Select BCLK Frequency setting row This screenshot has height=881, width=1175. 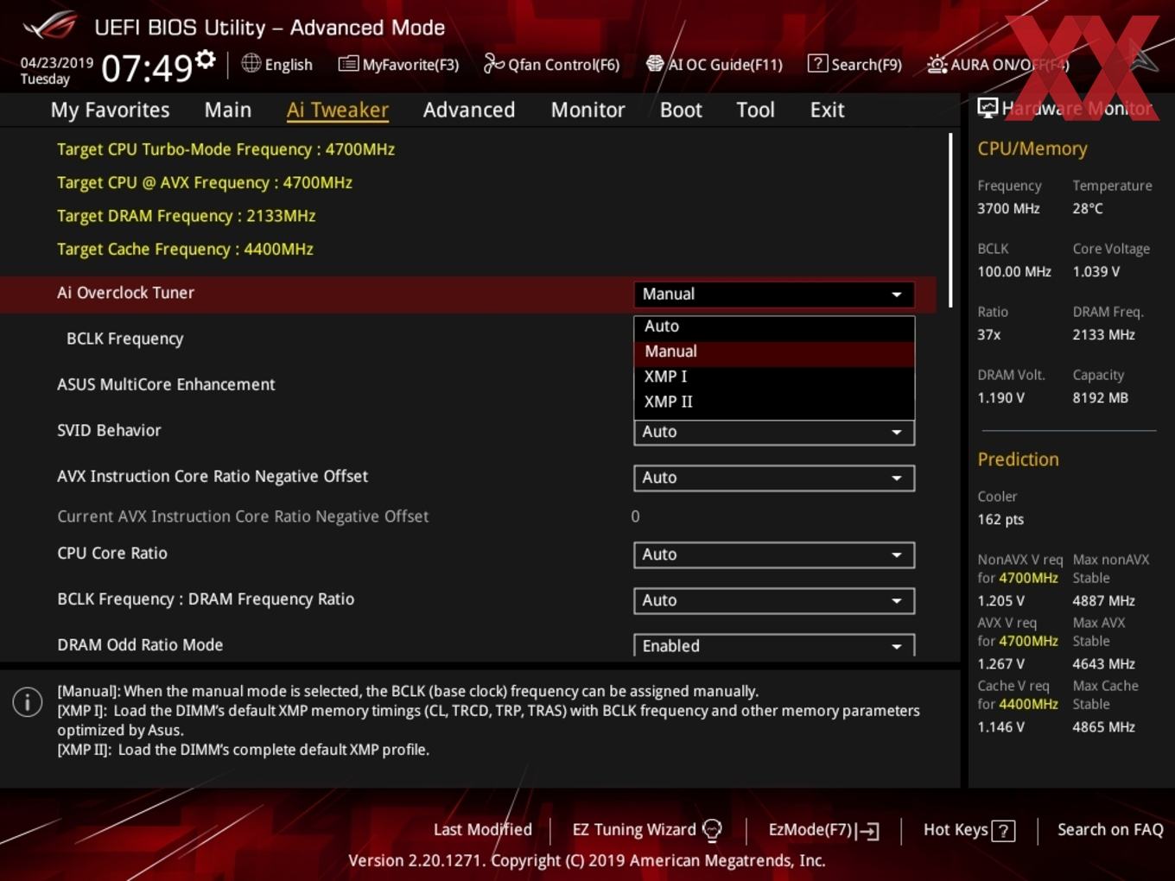467,339
